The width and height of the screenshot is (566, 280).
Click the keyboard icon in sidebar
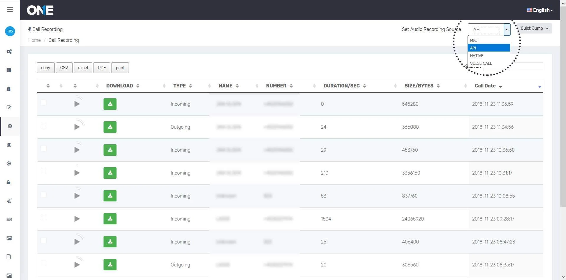click(x=9, y=220)
